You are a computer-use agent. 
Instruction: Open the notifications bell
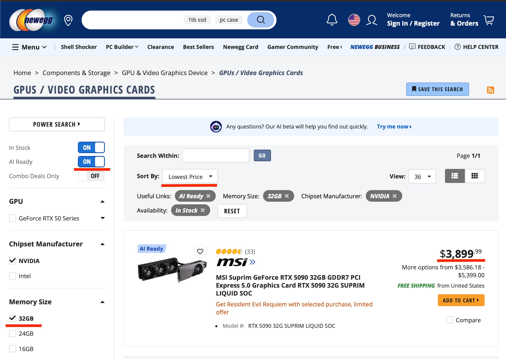point(332,20)
